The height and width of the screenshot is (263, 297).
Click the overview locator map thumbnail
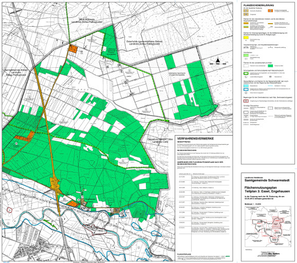click(x=268, y=227)
